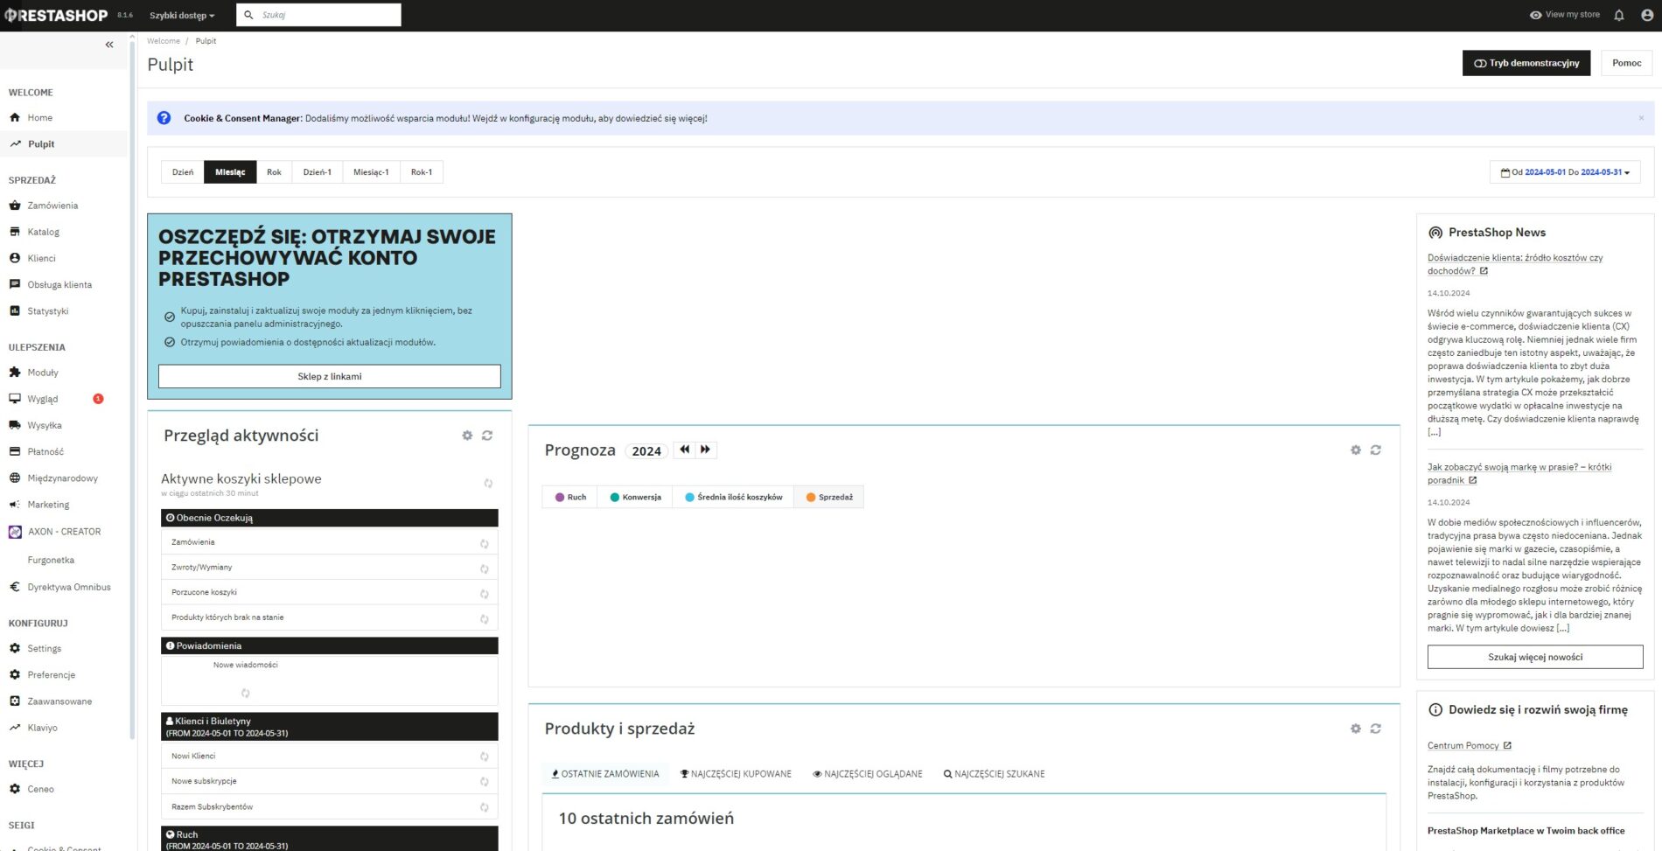Open Szybki dostęp dropdown menu
1662x851 pixels.
tap(182, 16)
